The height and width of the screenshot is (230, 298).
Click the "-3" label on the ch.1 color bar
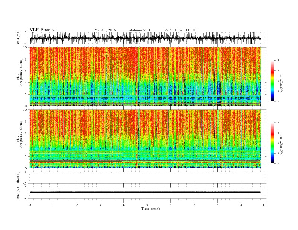pyautogui.click(x=277, y=61)
